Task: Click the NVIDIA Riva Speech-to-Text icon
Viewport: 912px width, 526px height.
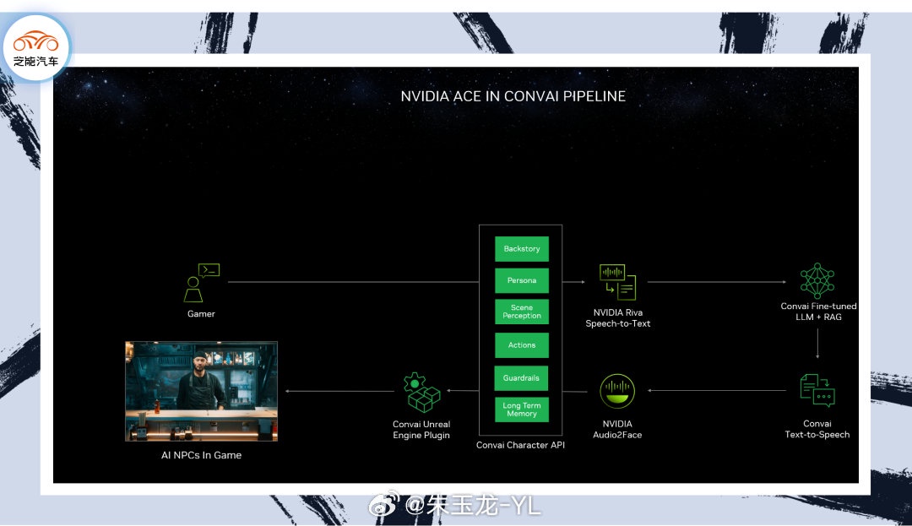Action: [x=617, y=282]
